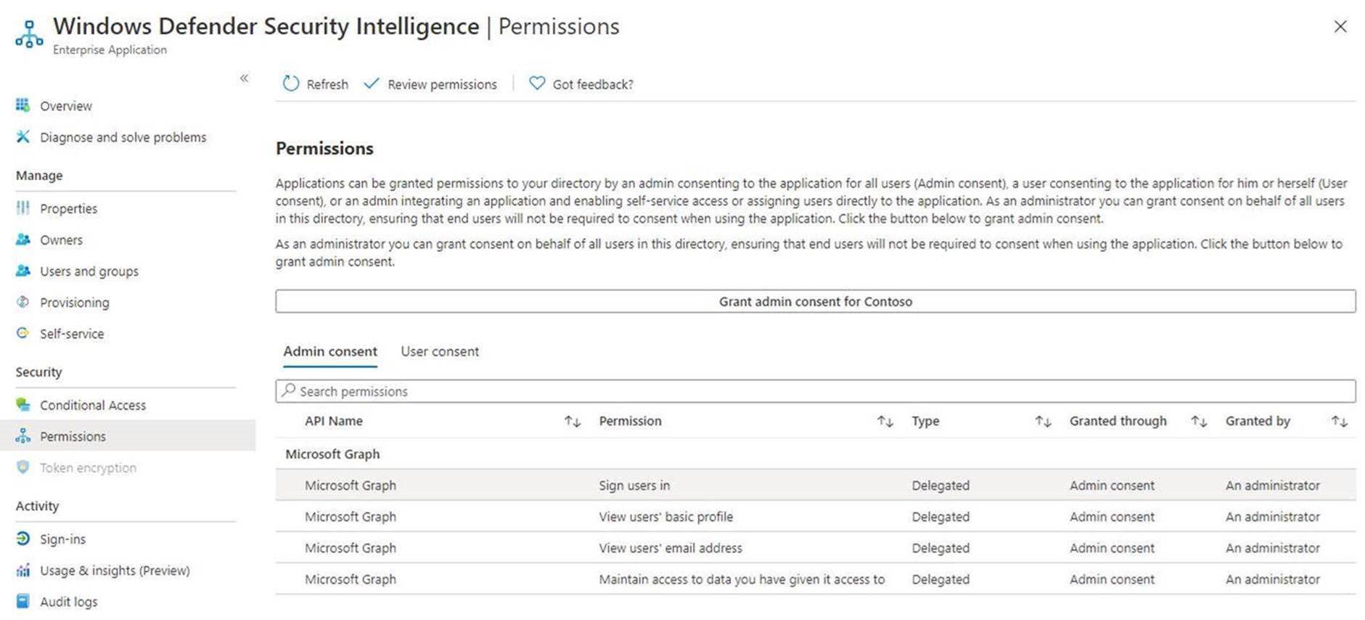Click Grant admin consent for Contoso
The image size is (1365, 620).
click(815, 301)
